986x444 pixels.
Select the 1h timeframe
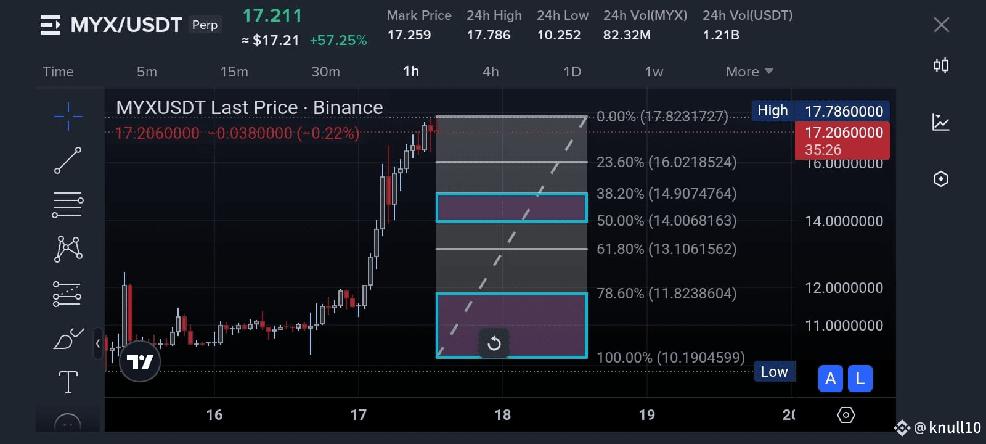(x=411, y=72)
